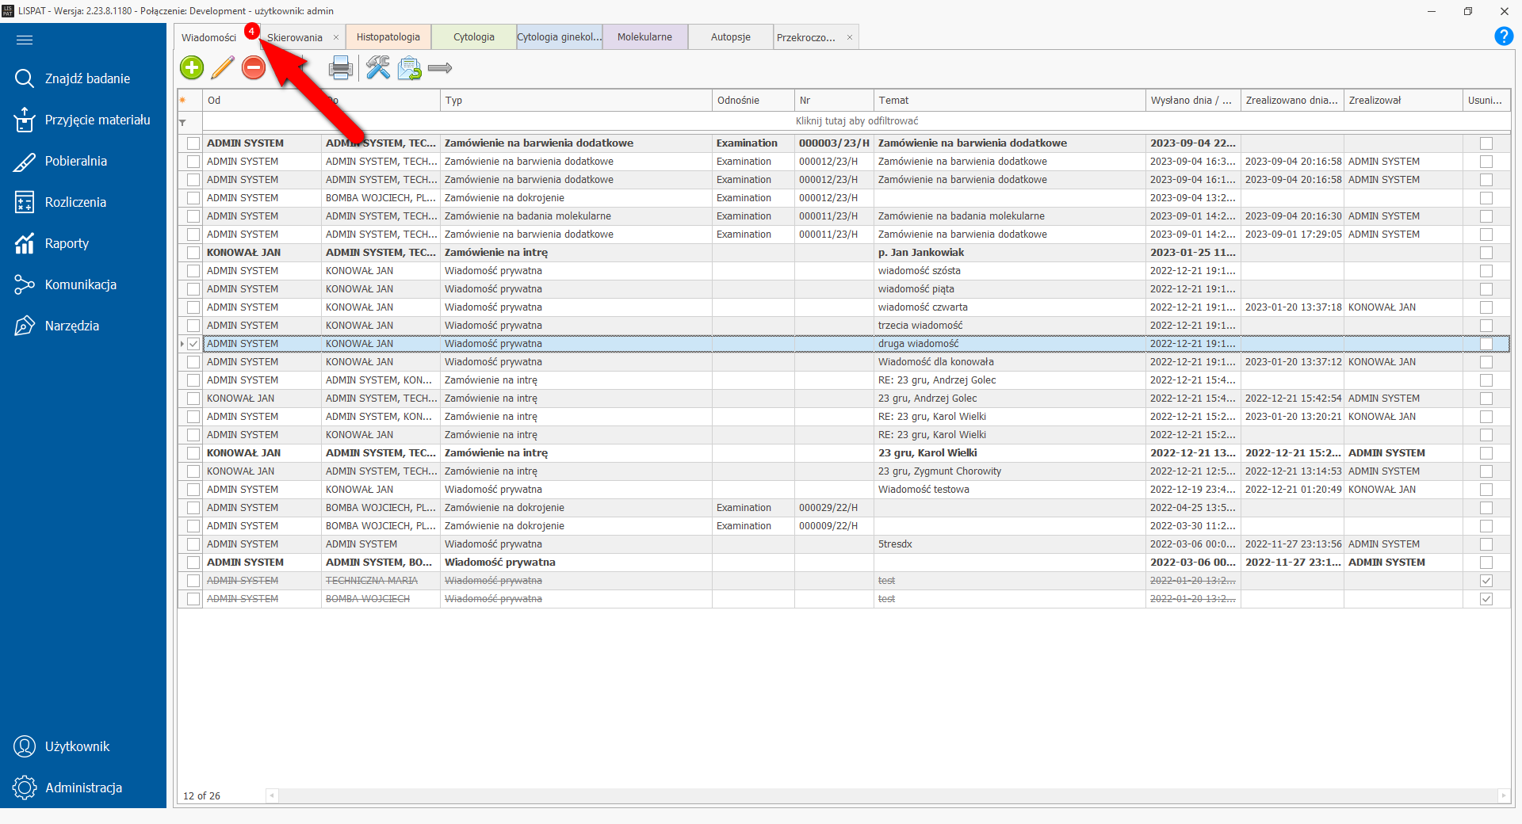1522x824 pixels.
Task: Switch to the Molekularne tab
Action: [644, 37]
